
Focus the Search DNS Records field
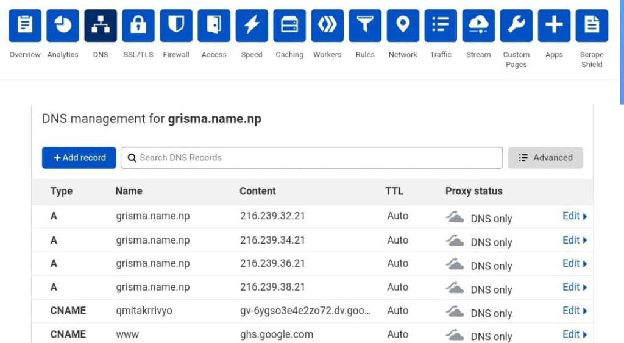[311, 158]
